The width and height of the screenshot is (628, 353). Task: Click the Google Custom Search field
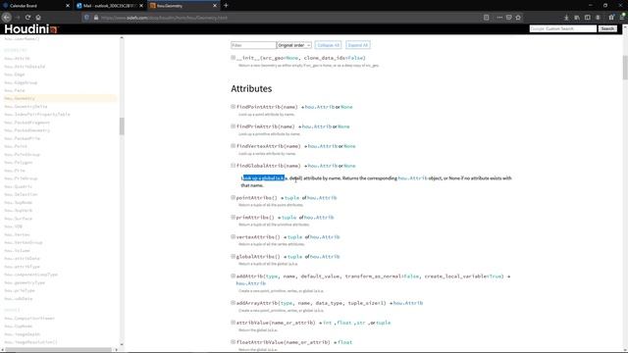click(562, 28)
